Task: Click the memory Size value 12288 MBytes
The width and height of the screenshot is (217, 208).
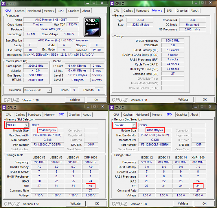Action: pyautogui.click(x=140, y=25)
